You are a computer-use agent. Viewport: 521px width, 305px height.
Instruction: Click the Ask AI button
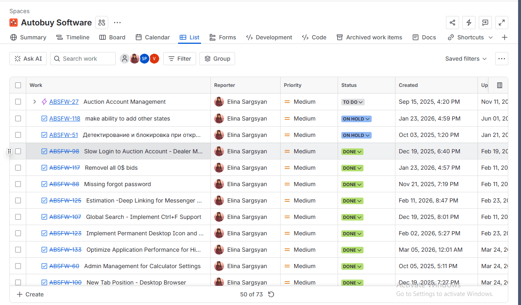(x=28, y=59)
